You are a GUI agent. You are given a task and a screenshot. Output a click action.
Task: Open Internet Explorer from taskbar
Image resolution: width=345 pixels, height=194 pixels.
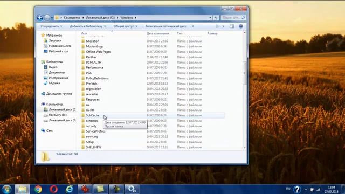[x=70, y=189]
